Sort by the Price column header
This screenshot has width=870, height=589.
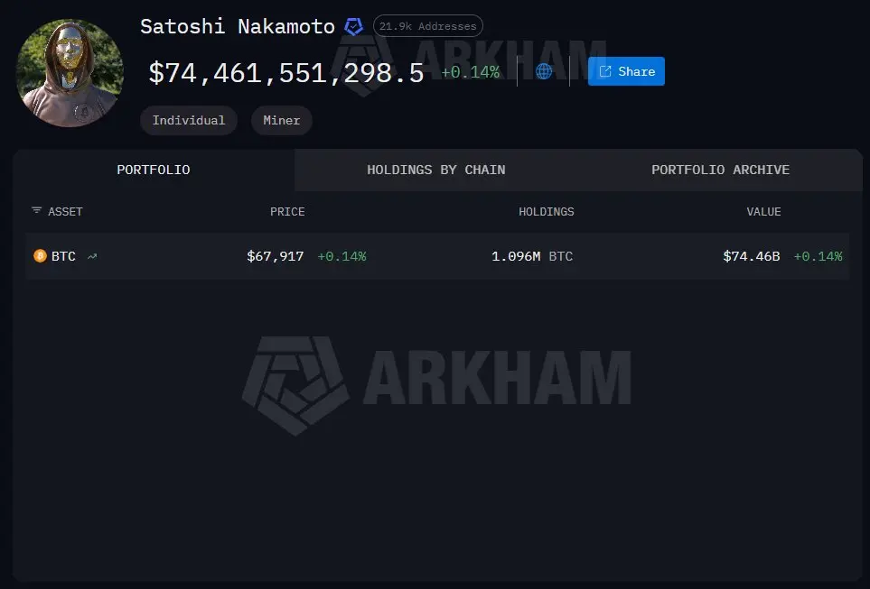287,212
